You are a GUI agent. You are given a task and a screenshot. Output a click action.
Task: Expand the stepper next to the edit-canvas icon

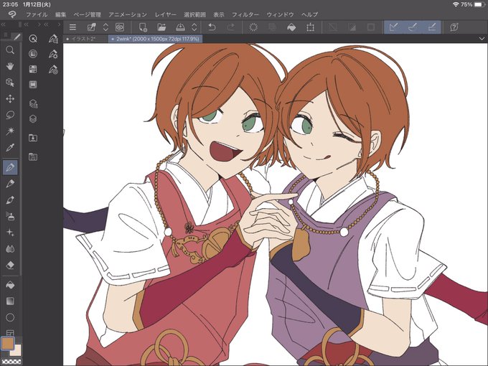(105, 27)
